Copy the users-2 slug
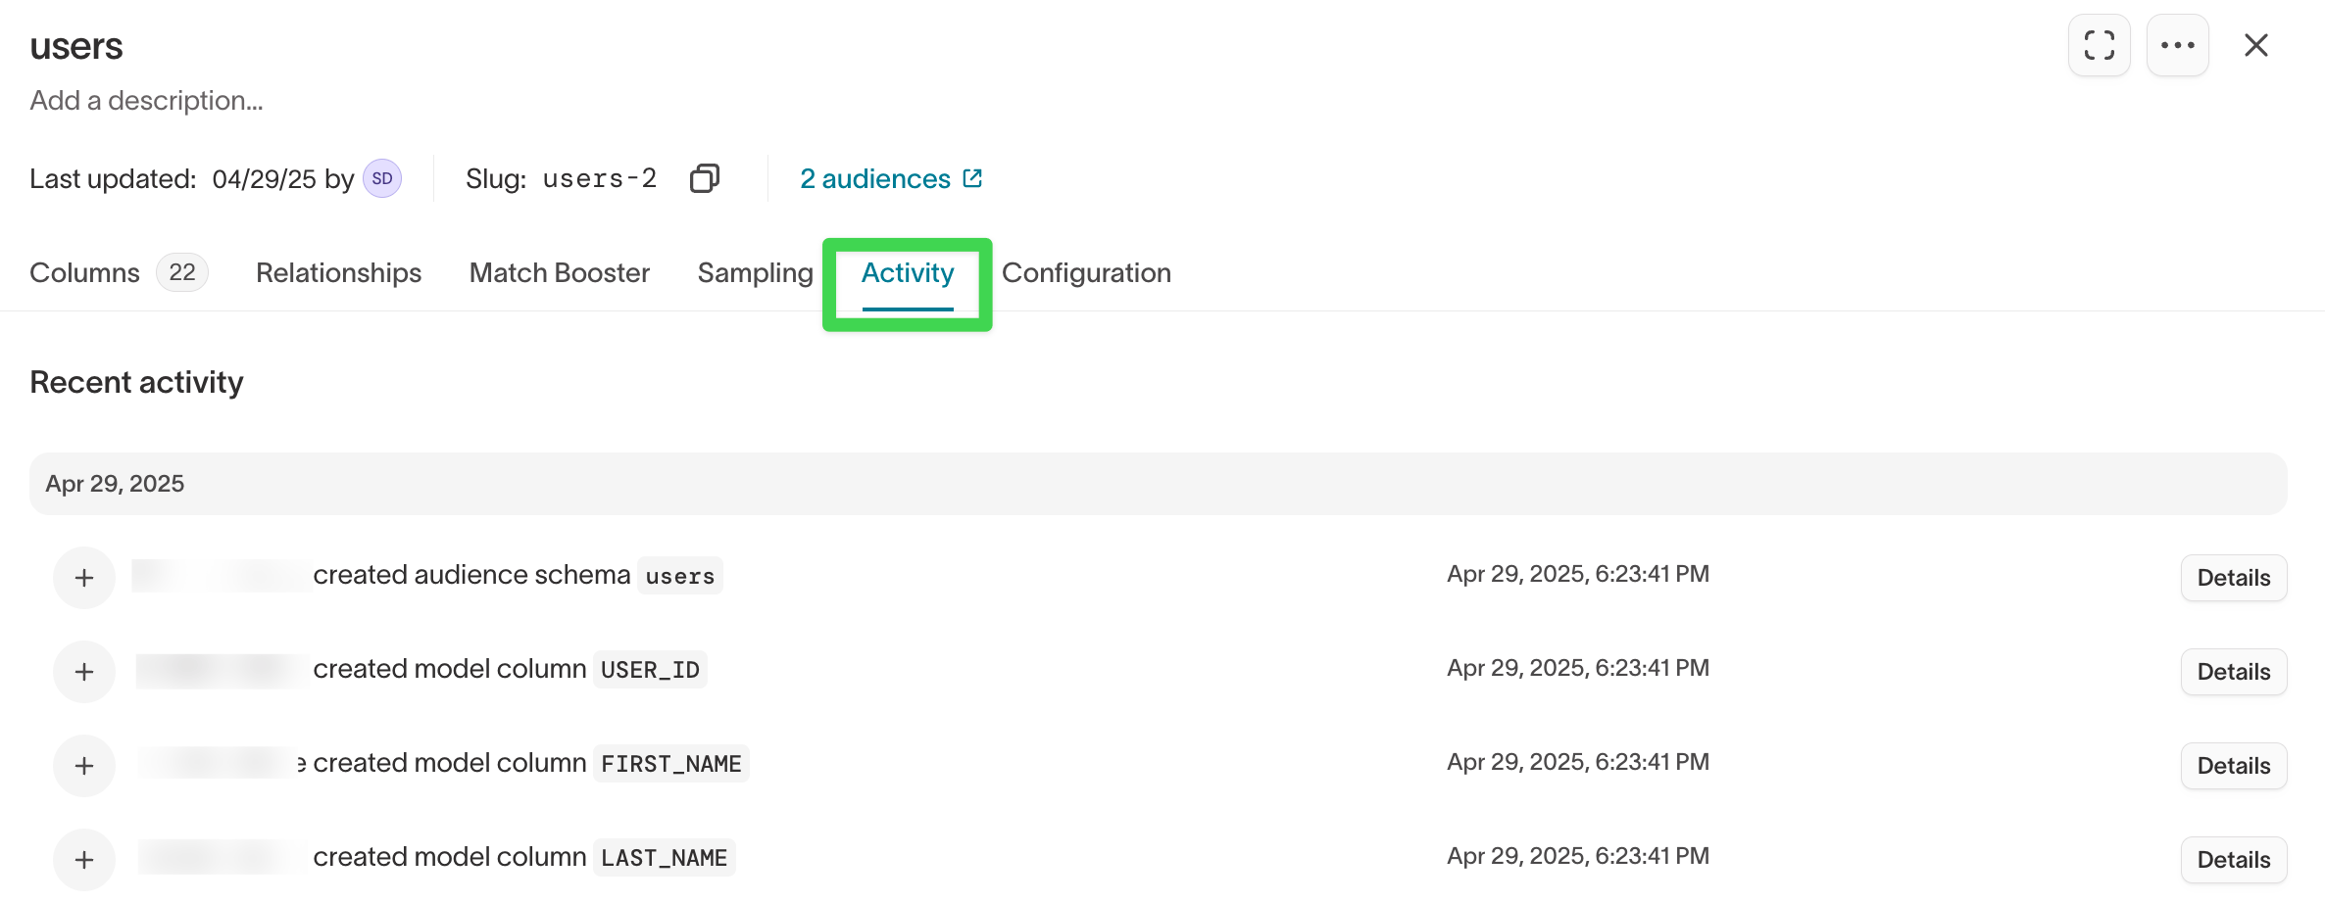This screenshot has height=903, width=2325. [x=705, y=178]
